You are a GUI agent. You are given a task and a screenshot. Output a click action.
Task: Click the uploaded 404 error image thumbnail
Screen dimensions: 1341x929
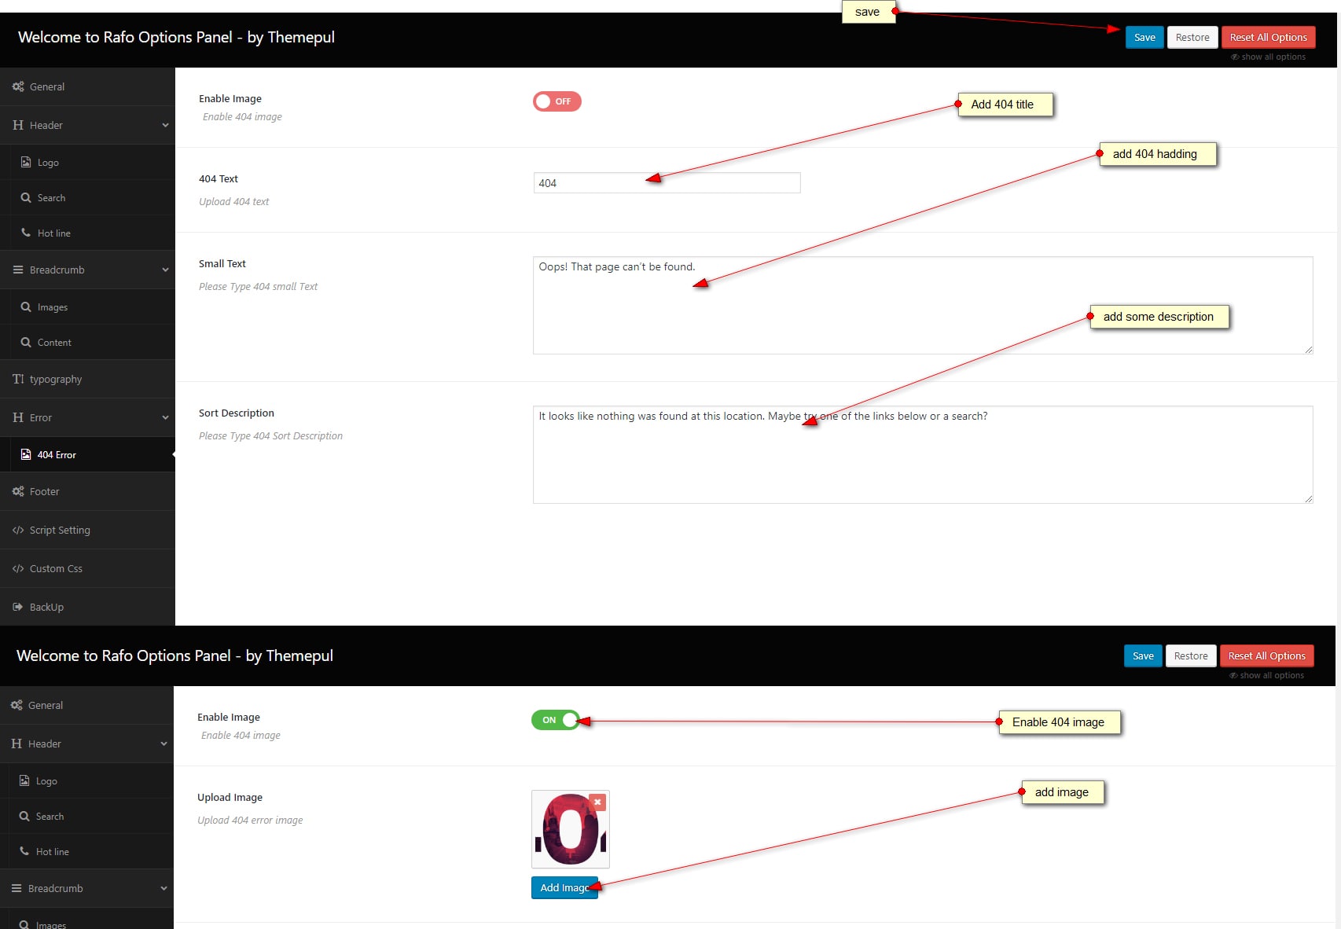pos(571,829)
